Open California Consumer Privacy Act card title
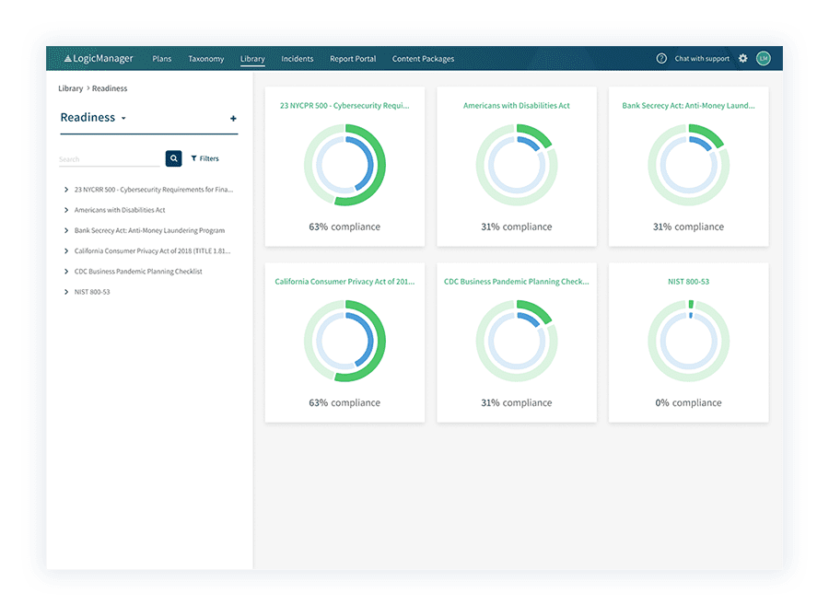Screen dimensions: 829x616 click(x=344, y=282)
